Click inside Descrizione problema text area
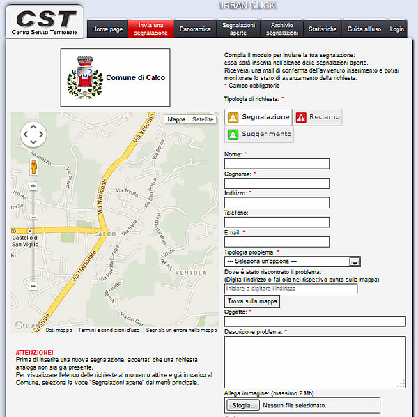Screen dimensions: 418x417 click(x=315, y=362)
